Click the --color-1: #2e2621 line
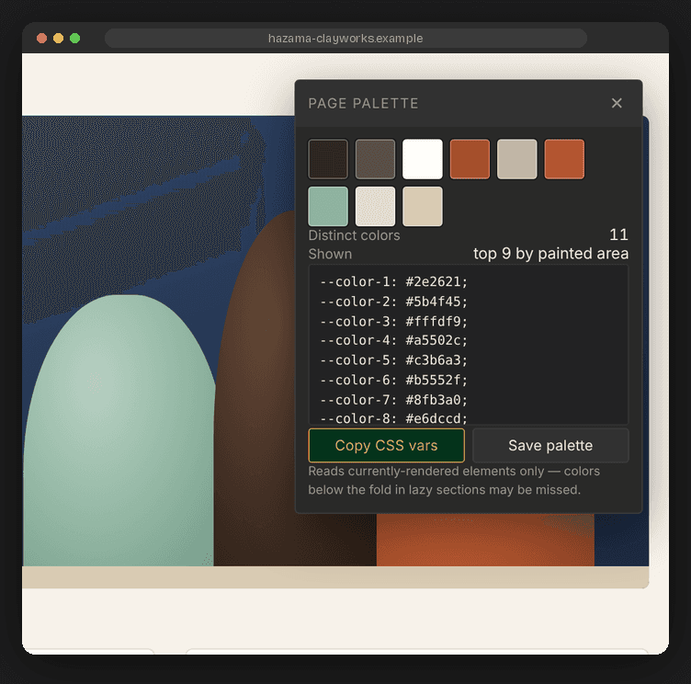 point(393,281)
